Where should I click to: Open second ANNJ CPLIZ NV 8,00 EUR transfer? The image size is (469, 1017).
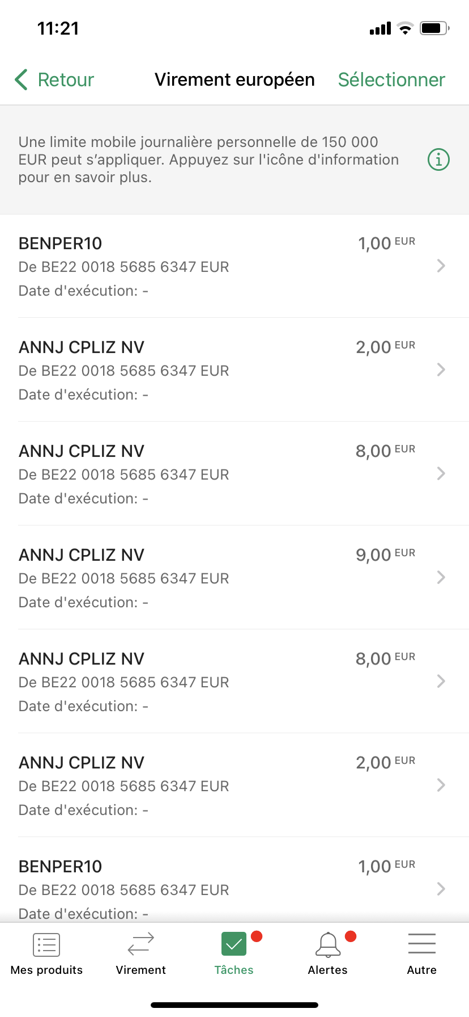(234, 681)
